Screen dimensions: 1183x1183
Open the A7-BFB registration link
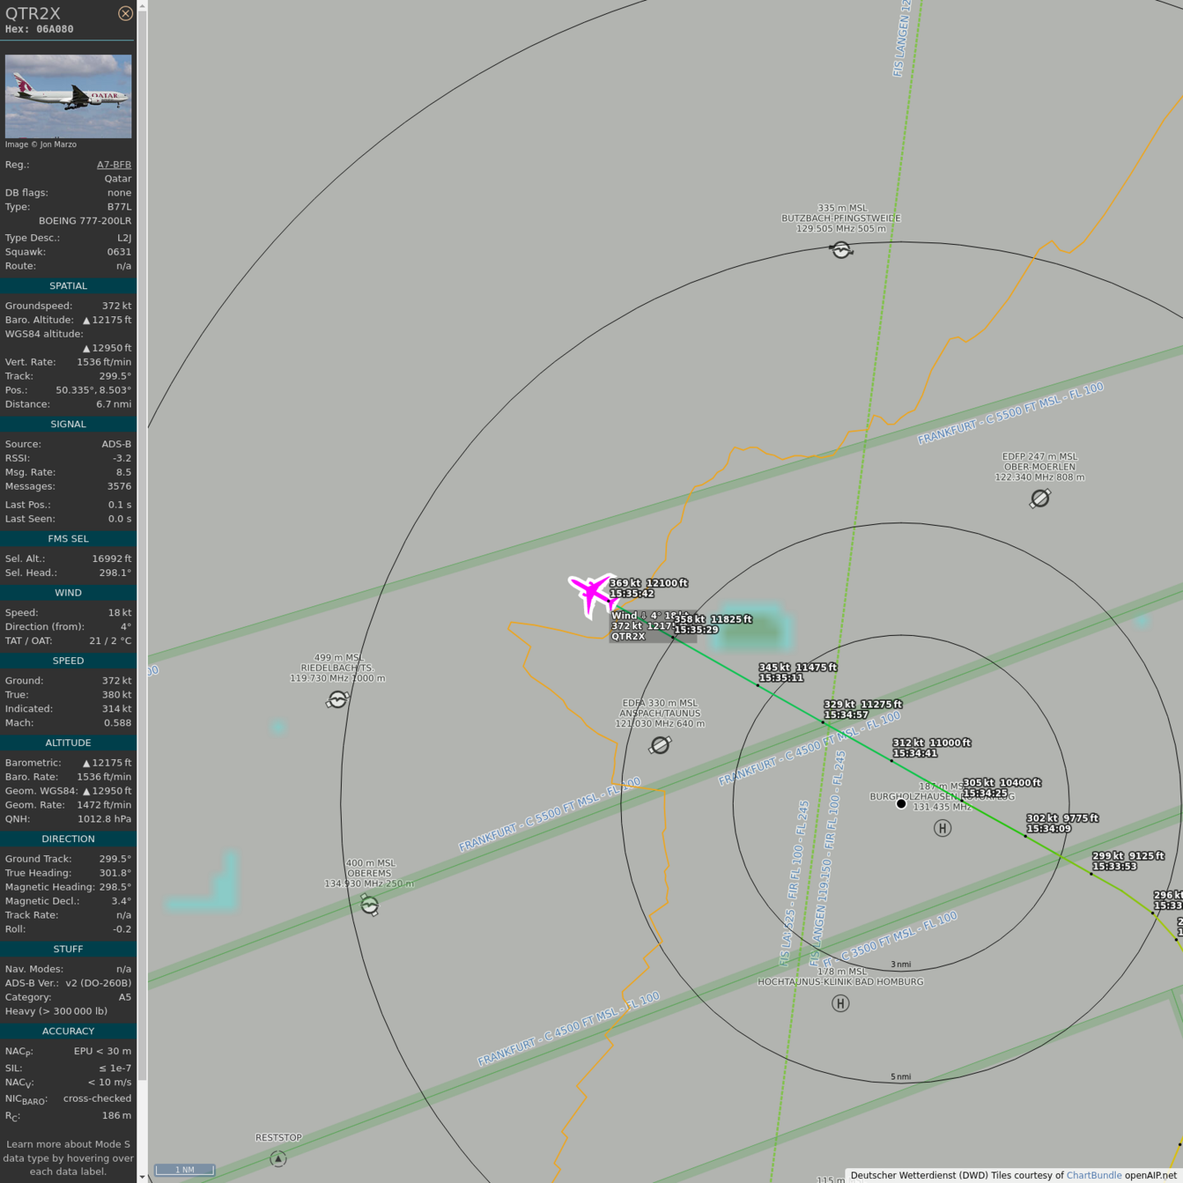(x=113, y=164)
